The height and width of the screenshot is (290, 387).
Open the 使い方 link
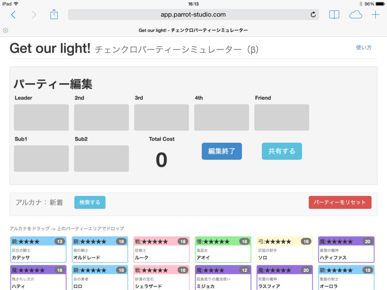pyautogui.click(x=364, y=47)
